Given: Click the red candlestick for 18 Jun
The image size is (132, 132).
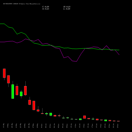Looking at the screenshot, I should 97,120.
